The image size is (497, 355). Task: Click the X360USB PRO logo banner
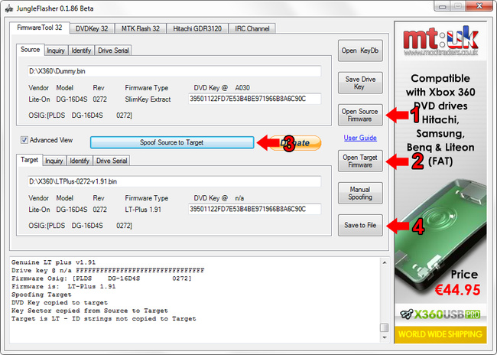(x=440, y=314)
